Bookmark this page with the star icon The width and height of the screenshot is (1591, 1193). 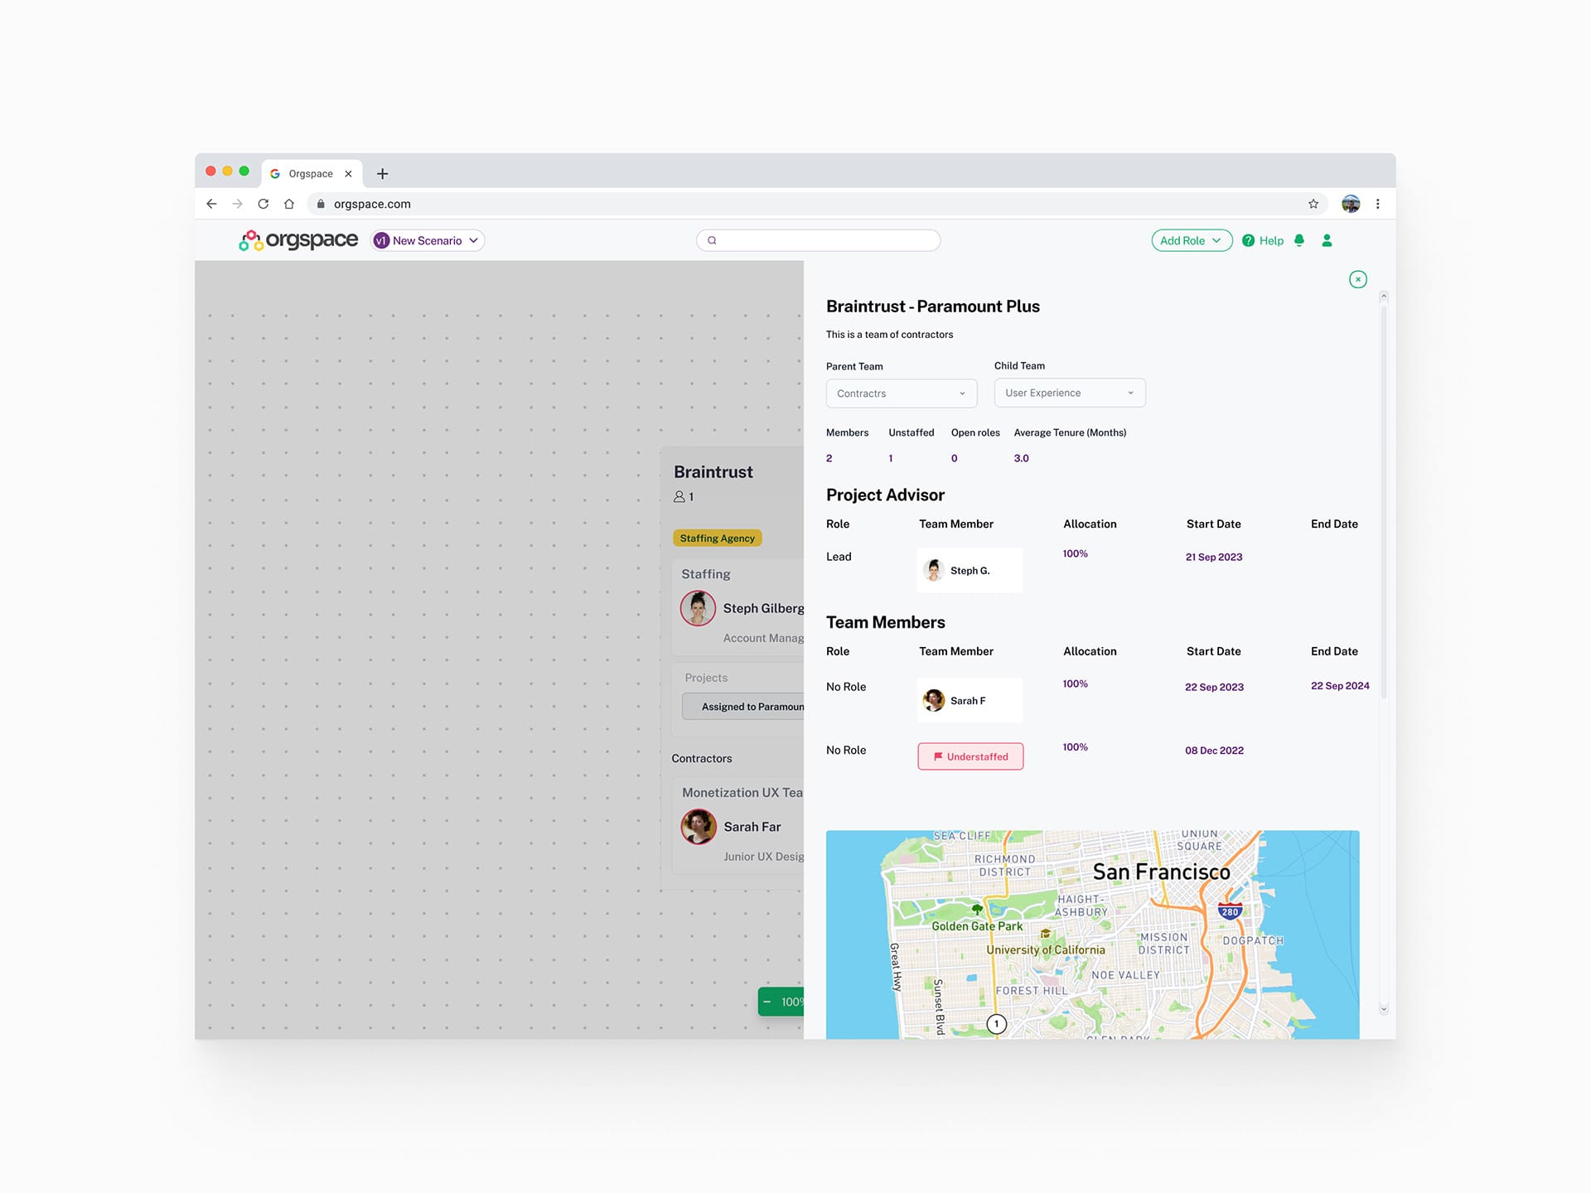(x=1313, y=204)
